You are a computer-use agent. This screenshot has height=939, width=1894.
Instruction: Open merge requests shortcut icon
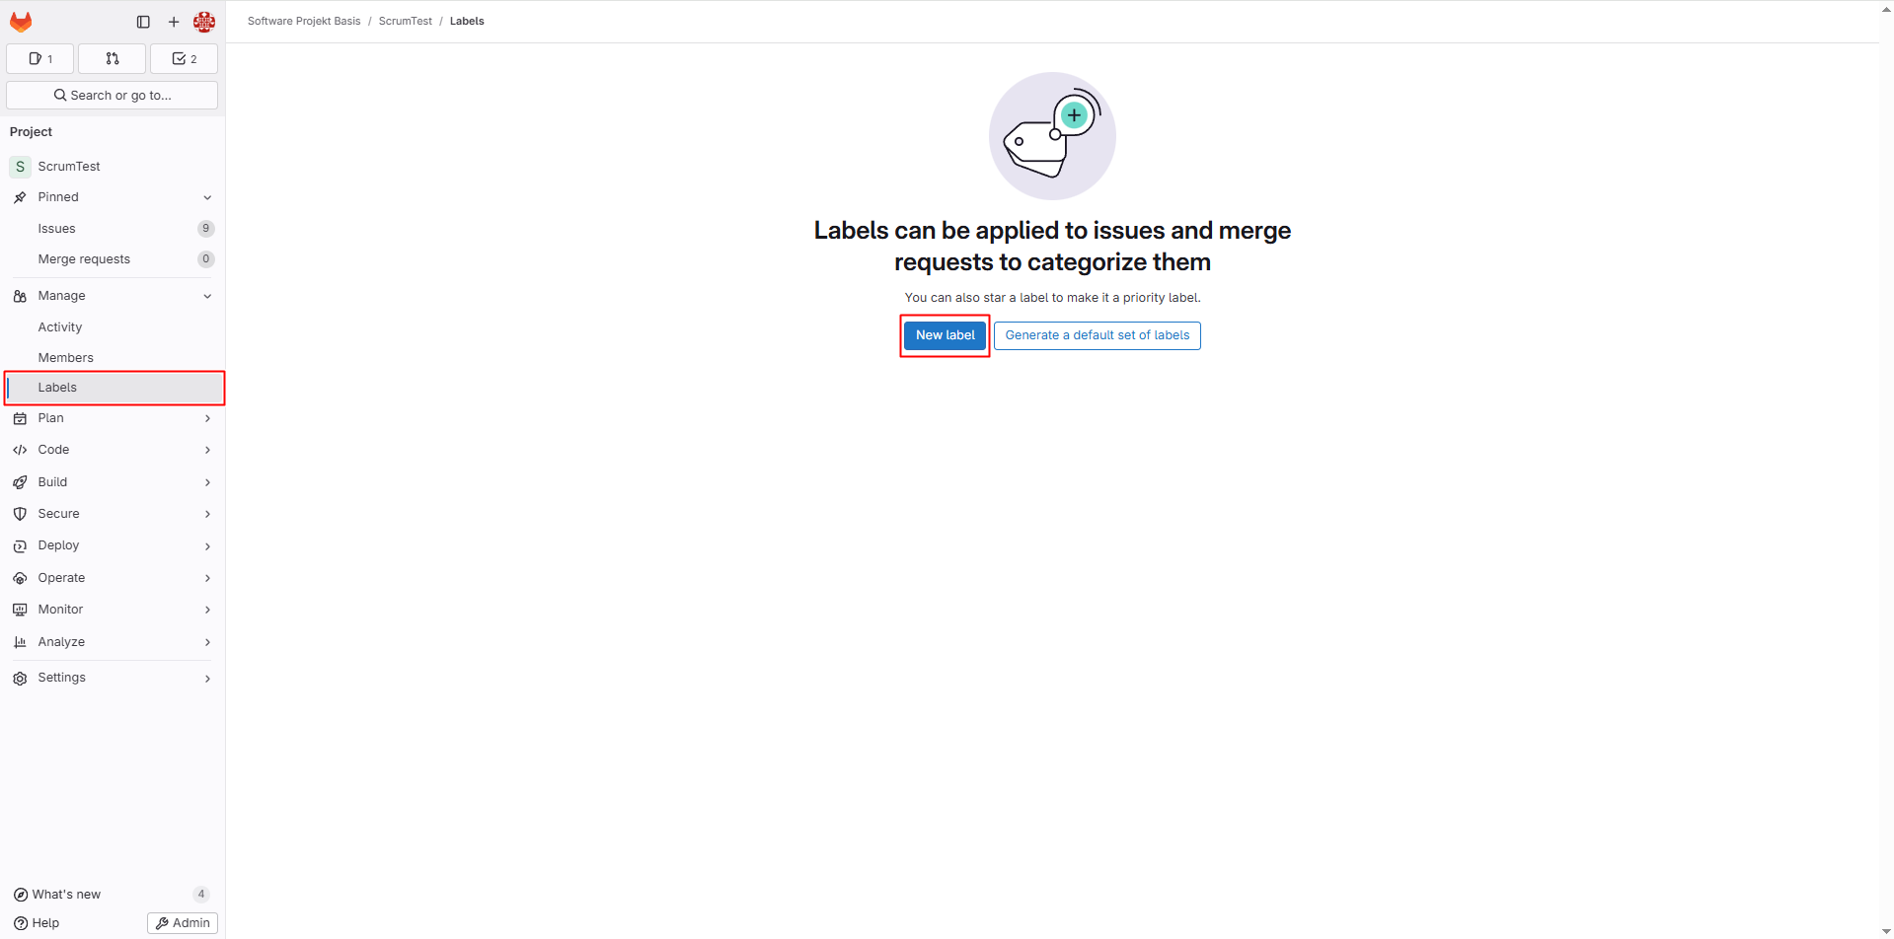[x=113, y=59]
